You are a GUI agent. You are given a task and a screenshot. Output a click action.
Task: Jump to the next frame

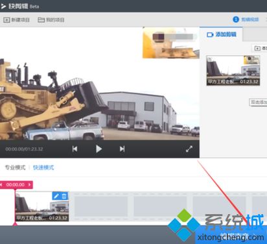coord(122,149)
